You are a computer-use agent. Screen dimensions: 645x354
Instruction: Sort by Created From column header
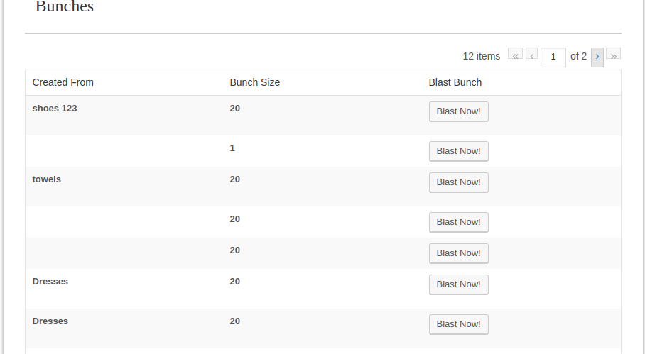(x=63, y=82)
